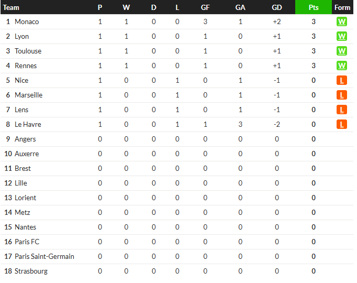
Task: Click Le Havre's orange L form badge
Action: click(x=341, y=124)
